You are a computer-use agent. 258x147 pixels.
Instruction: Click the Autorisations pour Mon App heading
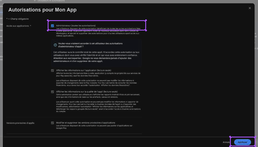tap(42, 10)
